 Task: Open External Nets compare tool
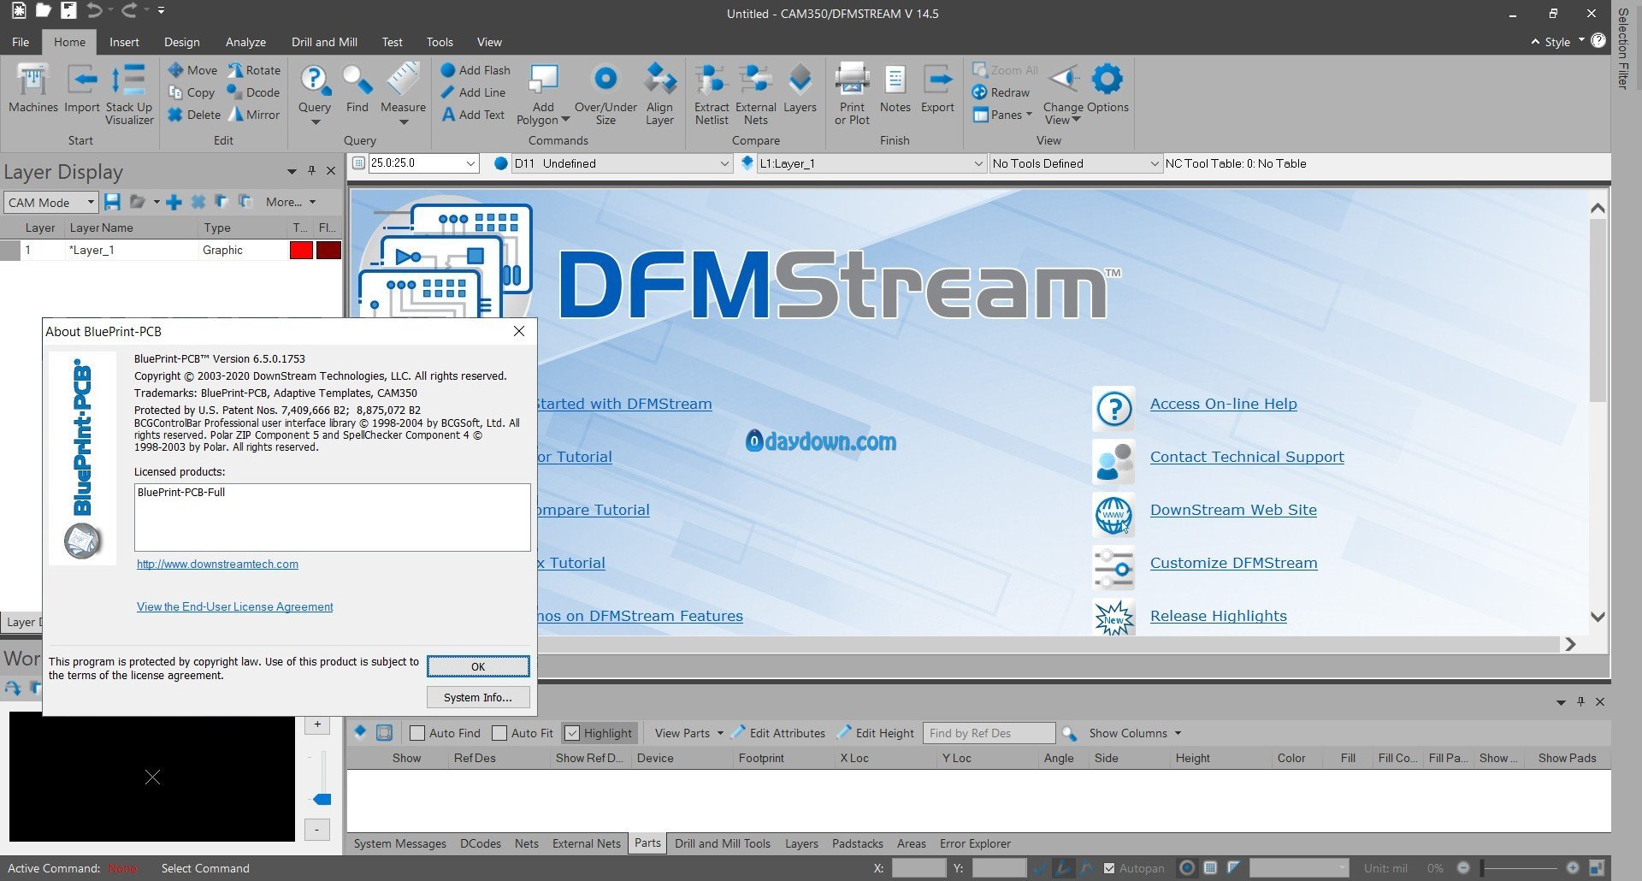point(756,94)
